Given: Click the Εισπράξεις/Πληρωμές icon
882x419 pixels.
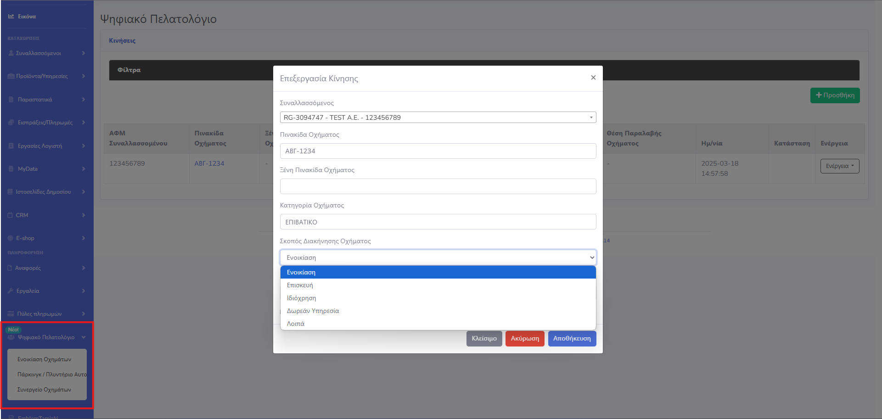Looking at the screenshot, I should coord(11,123).
